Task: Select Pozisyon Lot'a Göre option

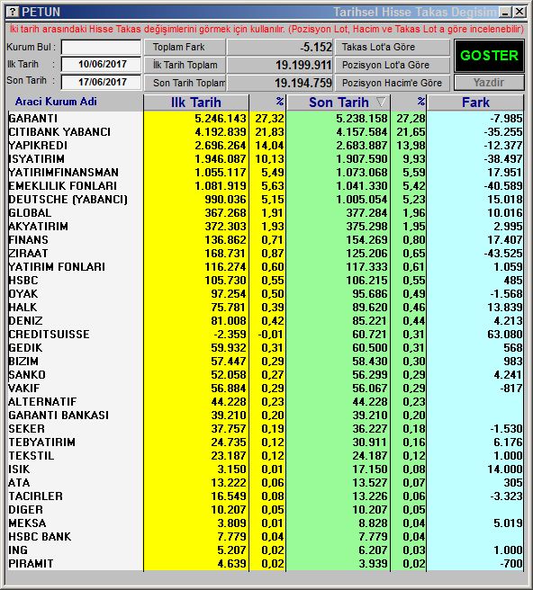Action: click(393, 65)
